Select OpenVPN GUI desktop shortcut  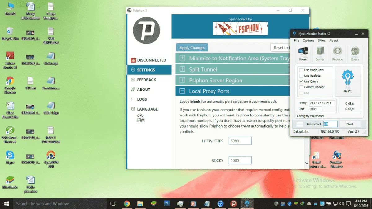coord(51,159)
